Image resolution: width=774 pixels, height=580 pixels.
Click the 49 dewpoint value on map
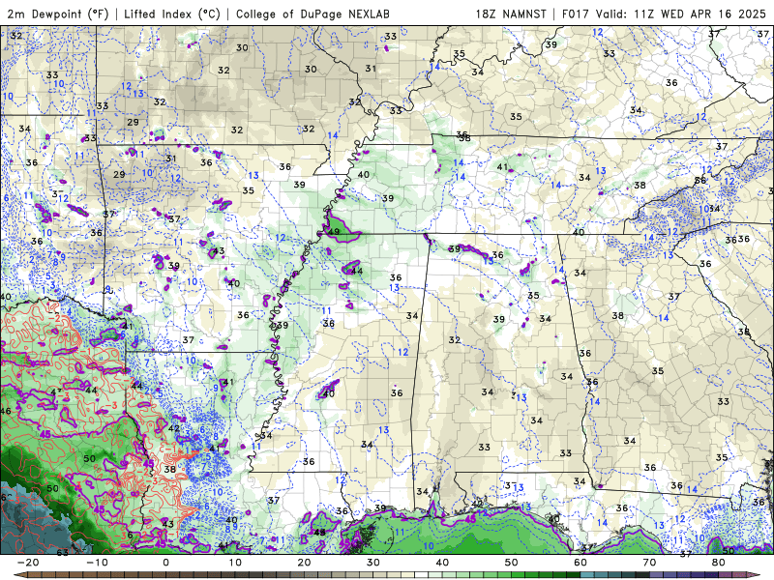(334, 232)
